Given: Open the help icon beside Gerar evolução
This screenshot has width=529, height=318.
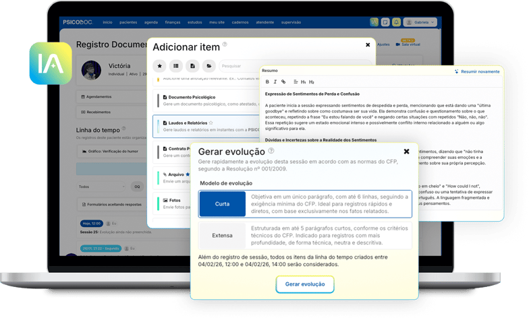Looking at the screenshot, I should [x=271, y=151].
